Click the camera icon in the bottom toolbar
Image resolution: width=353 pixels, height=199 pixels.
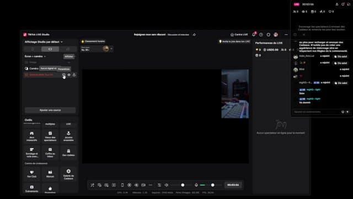(x=143, y=185)
